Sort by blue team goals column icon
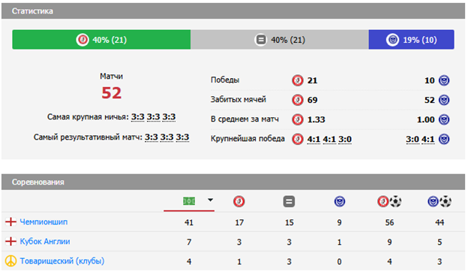Screen dimensions: 468x271 (439, 201)
